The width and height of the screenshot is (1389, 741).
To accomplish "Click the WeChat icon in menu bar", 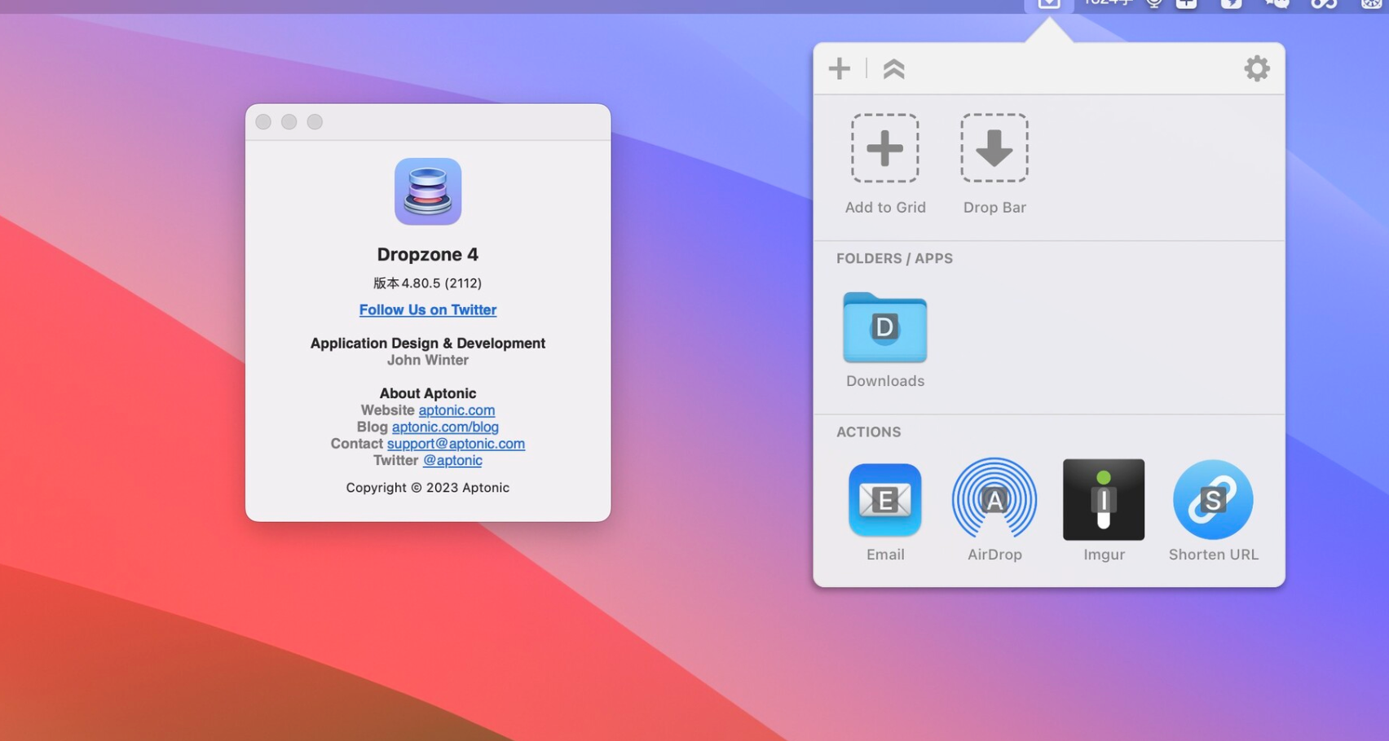I will [x=1277, y=4].
